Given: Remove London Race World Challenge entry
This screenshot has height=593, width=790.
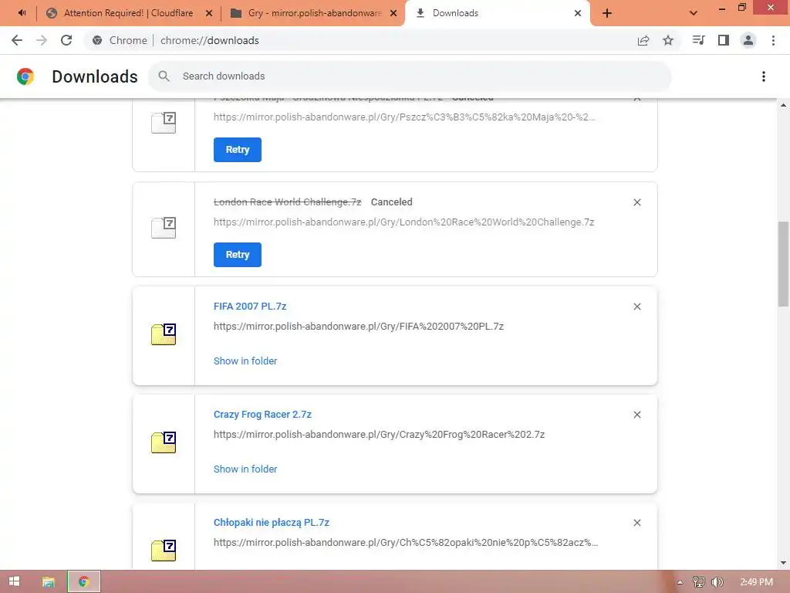Looking at the screenshot, I should coord(636,202).
